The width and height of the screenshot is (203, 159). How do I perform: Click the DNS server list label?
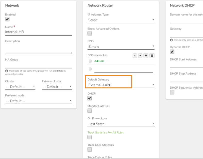(x=97, y=55)
